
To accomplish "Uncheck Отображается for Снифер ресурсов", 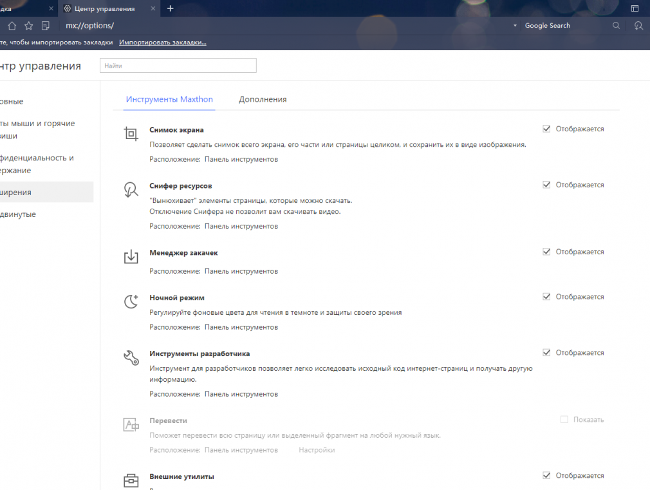I will [546, 185].
